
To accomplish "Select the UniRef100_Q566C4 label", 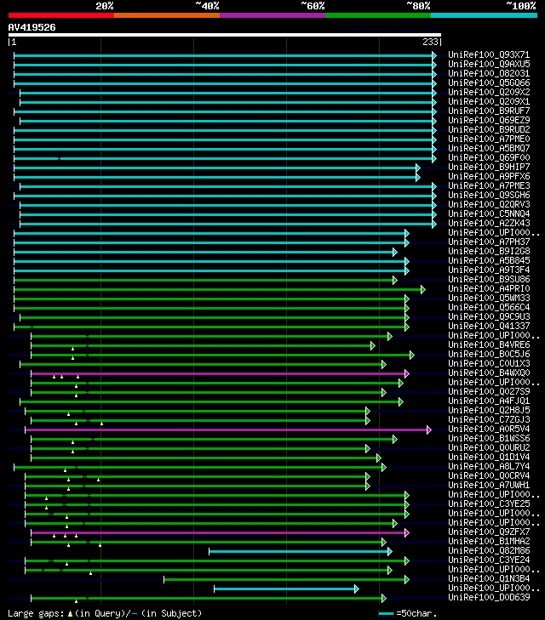I will [489, 307].
